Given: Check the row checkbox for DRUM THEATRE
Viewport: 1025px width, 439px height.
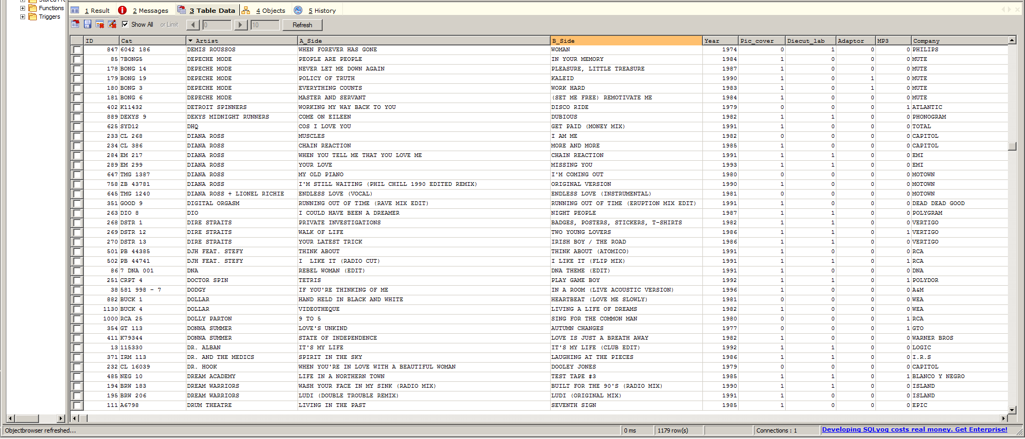Looking at the screenshot, I should (x=77, y=405).
